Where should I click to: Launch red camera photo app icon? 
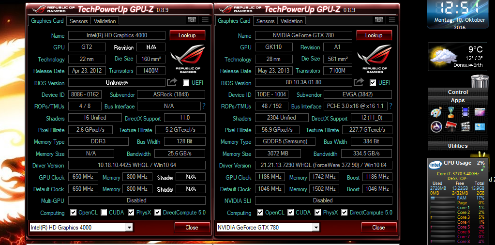(x=451, y=126)
